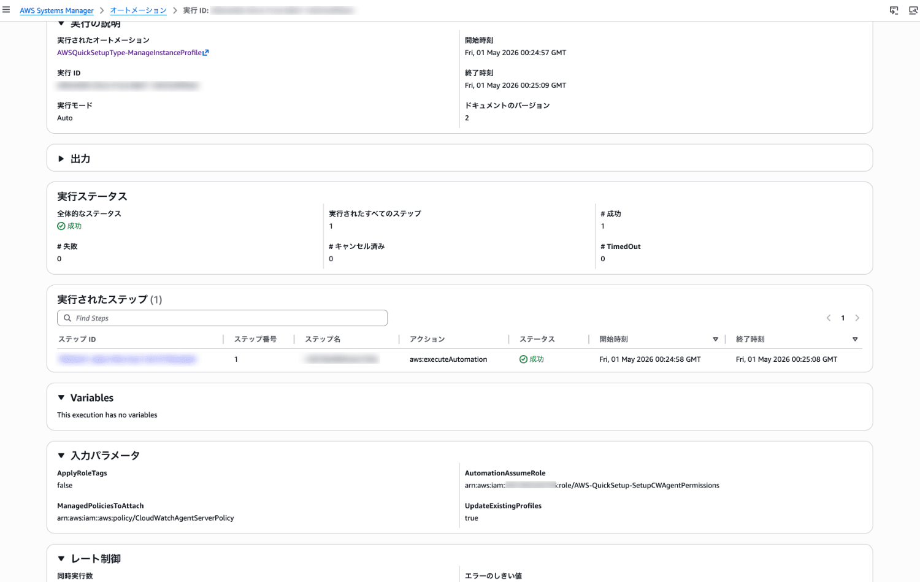920x582 pixels.
Task: Click the success check icon under 全体的なステータス
Action: [x=61, y=226]
